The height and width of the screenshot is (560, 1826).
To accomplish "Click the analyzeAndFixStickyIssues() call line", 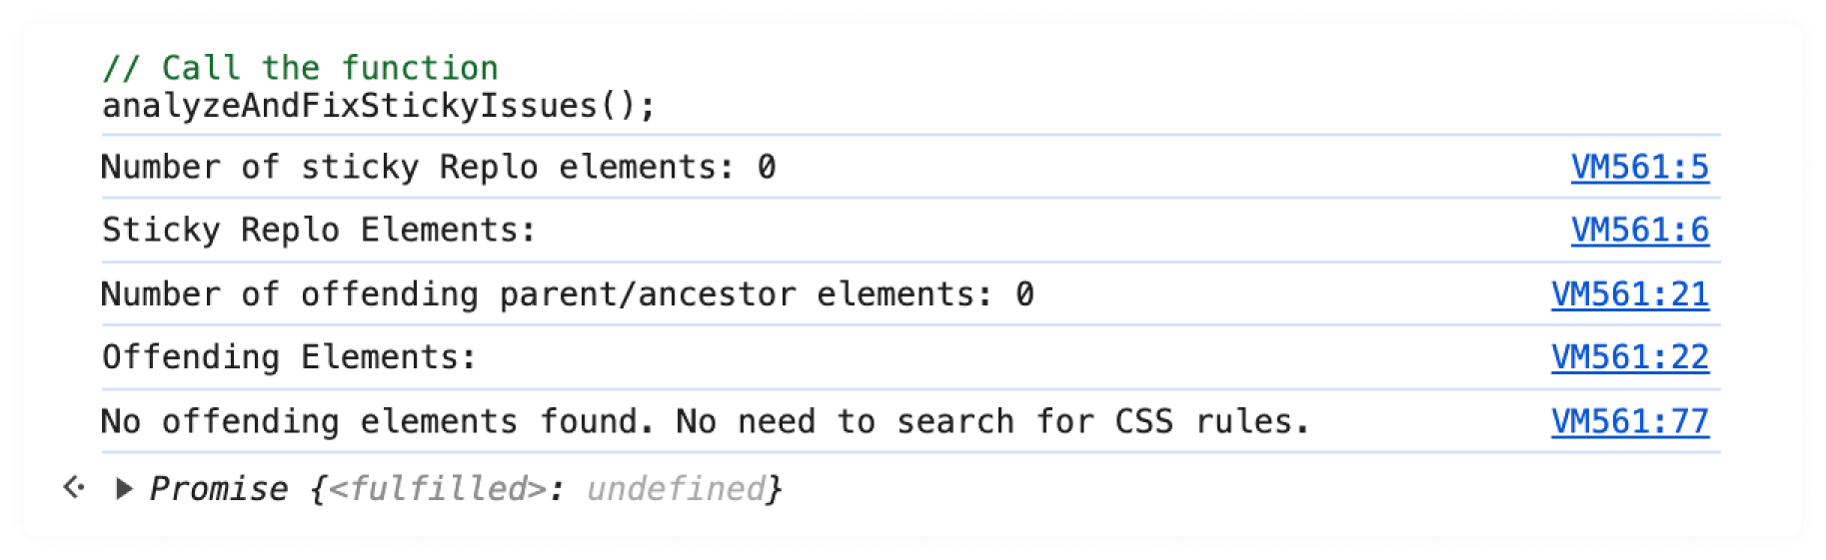I will click(x=378, y=106).
